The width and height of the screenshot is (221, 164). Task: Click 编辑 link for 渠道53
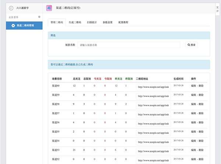coord(193,150)
